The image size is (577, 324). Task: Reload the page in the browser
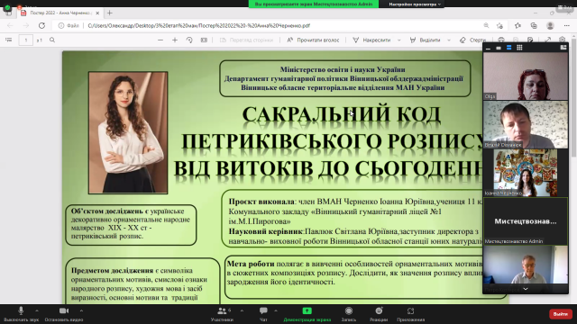coord(41,26)
